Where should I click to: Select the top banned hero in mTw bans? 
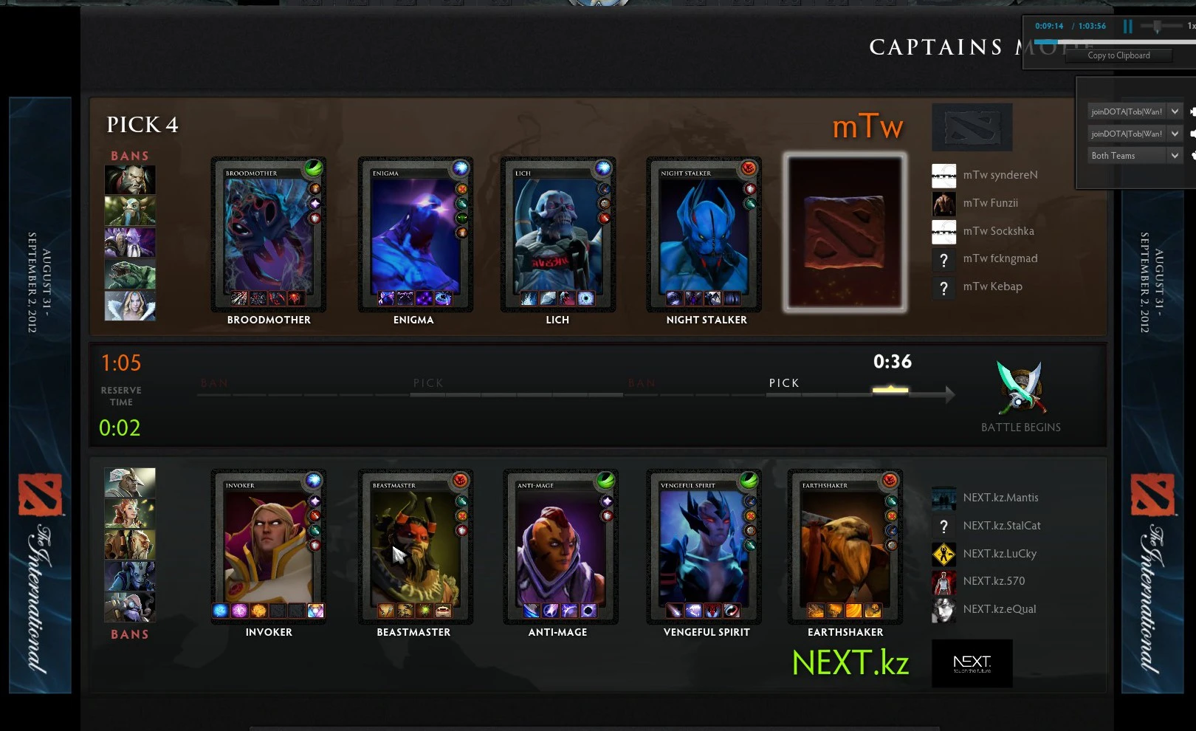pos(130,179)
